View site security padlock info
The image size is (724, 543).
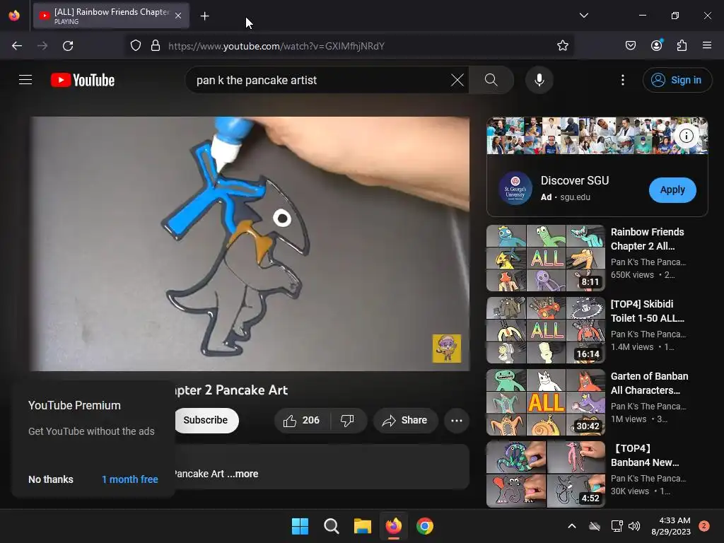[x=156, y=46]
